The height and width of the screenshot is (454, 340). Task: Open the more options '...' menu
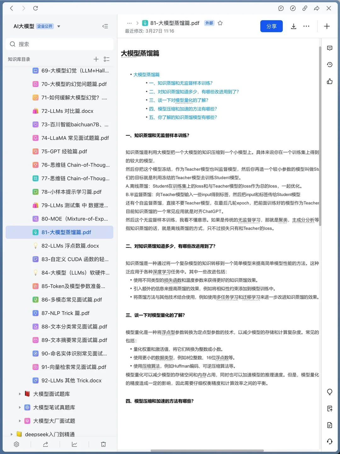(306, 26)
